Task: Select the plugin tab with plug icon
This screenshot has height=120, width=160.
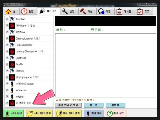Action: (49, 11)
